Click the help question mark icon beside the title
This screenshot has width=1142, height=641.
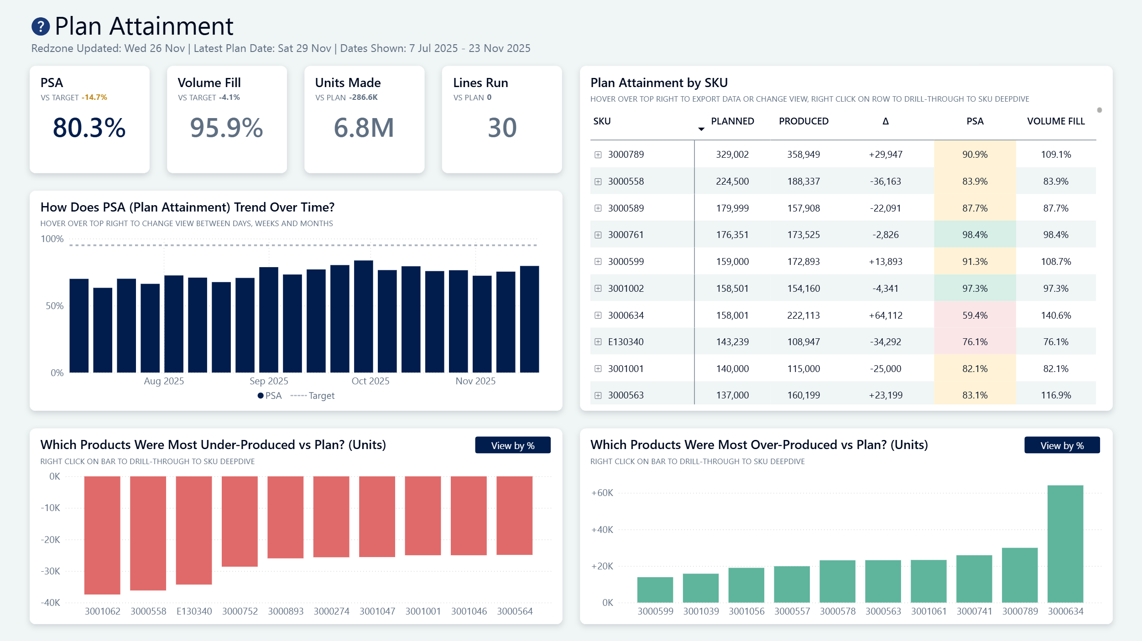[x=40, y=26]
